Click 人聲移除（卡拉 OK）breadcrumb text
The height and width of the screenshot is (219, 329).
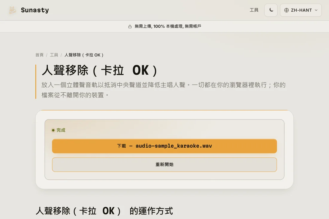[84, 55]
